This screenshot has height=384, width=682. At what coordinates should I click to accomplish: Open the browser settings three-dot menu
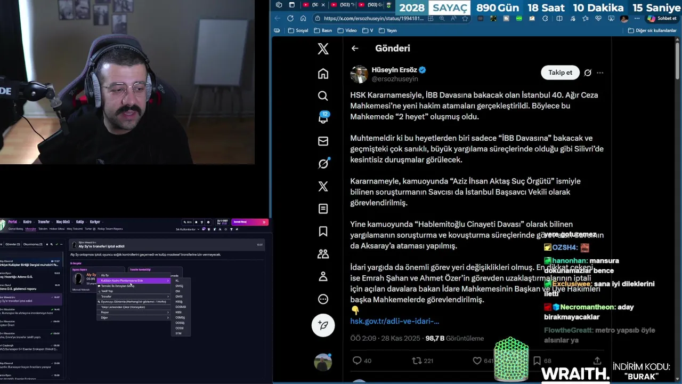coord(637,18)
